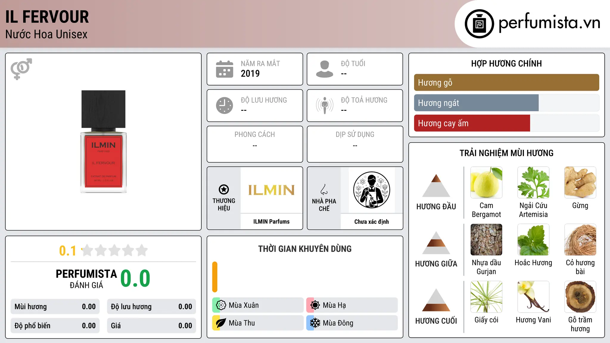Screen dimensions: 610x343
Task: Click the person icon beside Độ tuổi
Action: [325, 69]
